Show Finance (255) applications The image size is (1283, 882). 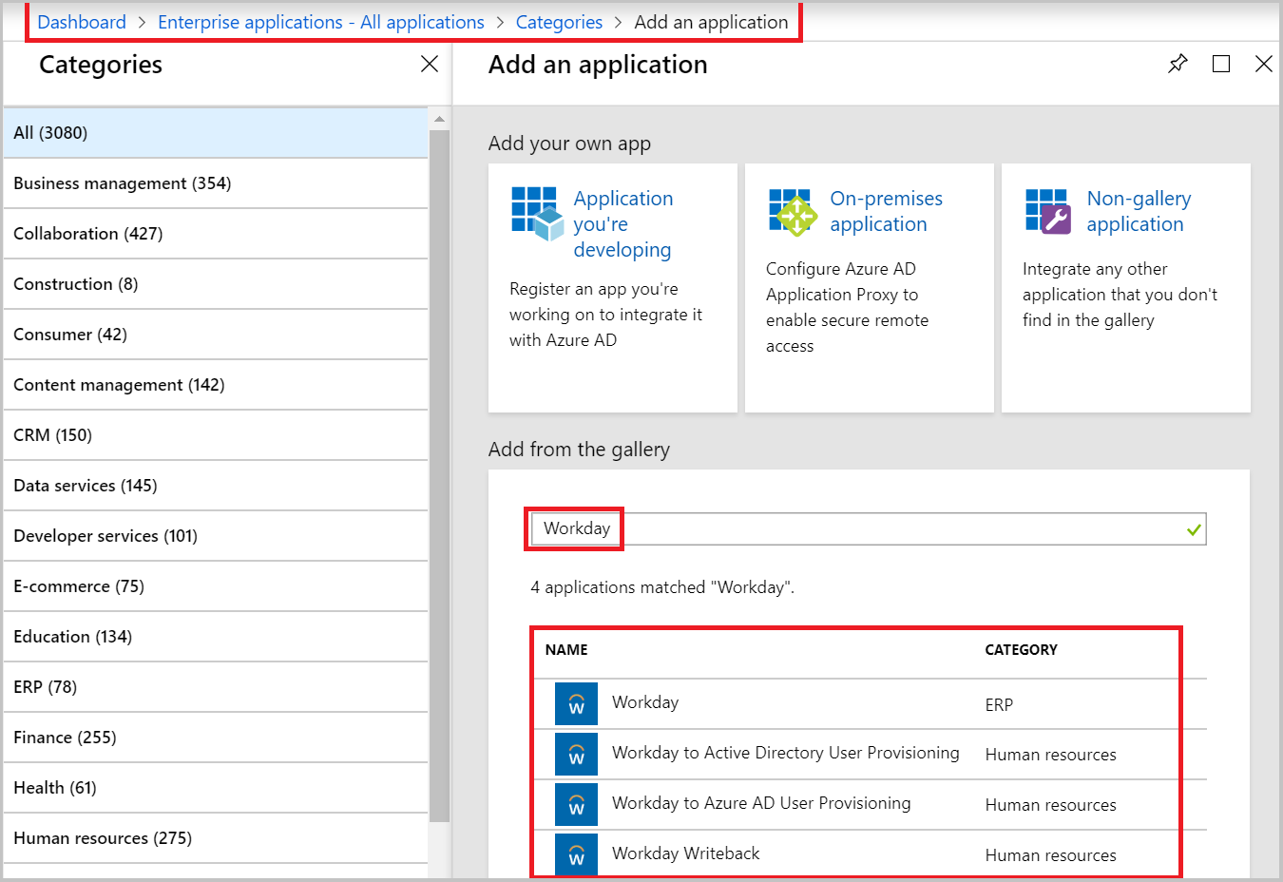[216, 738]
